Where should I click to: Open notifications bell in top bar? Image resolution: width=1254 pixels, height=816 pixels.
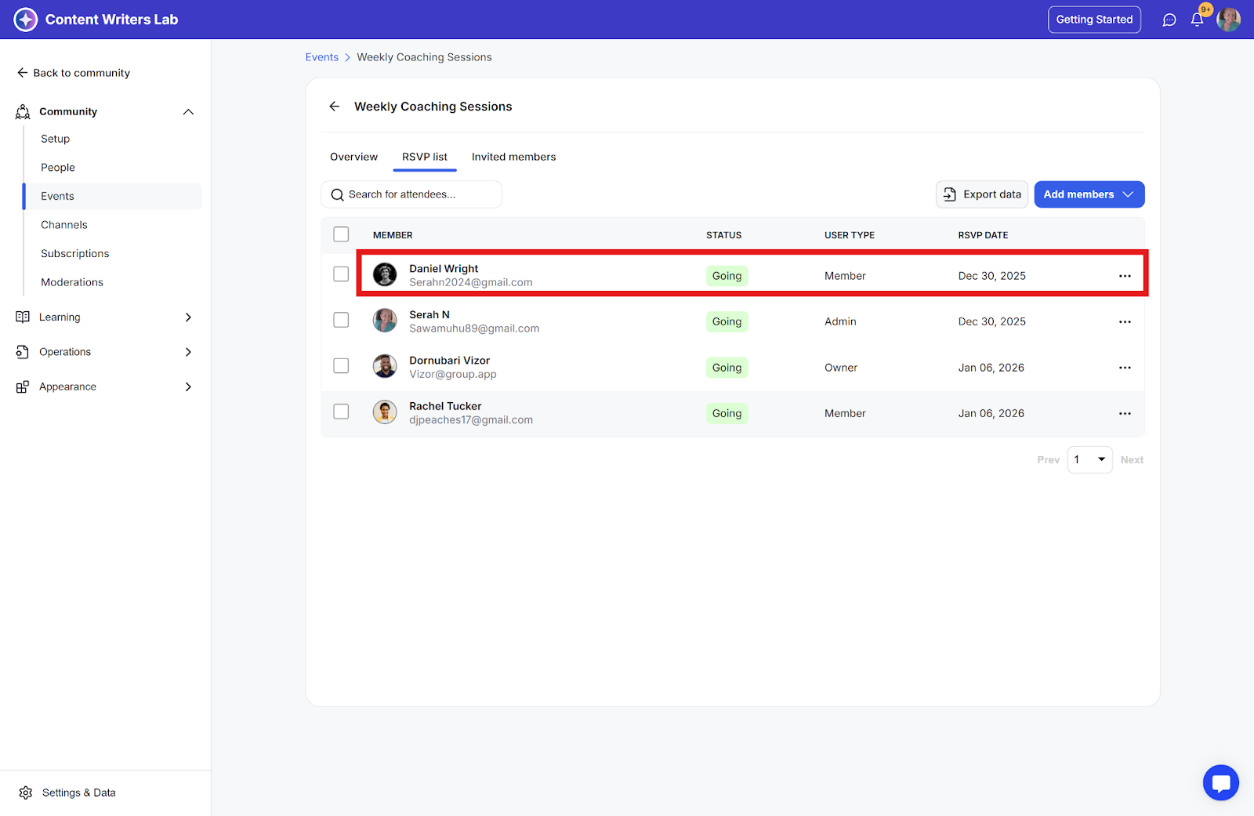point(1197,20)
